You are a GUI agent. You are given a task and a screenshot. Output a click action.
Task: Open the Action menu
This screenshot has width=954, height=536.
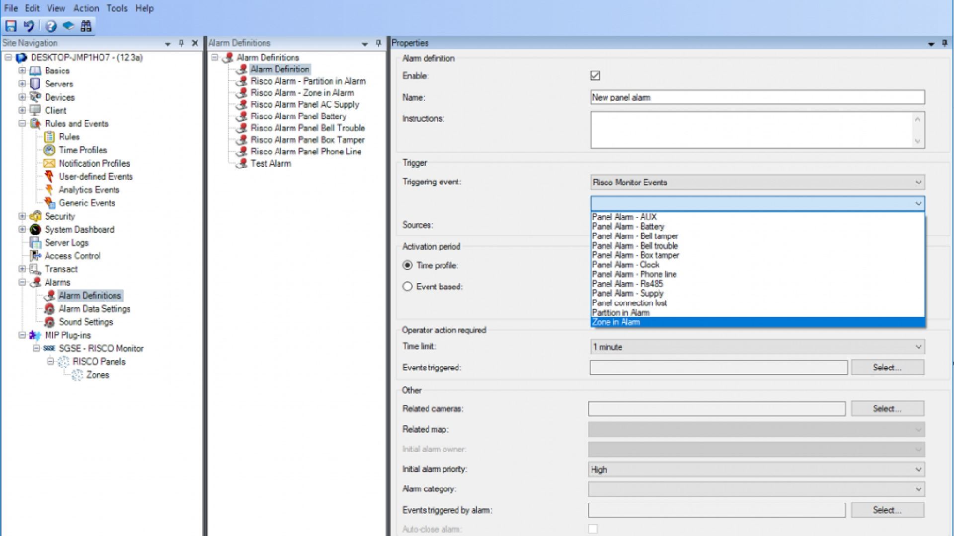coord(86,8)
